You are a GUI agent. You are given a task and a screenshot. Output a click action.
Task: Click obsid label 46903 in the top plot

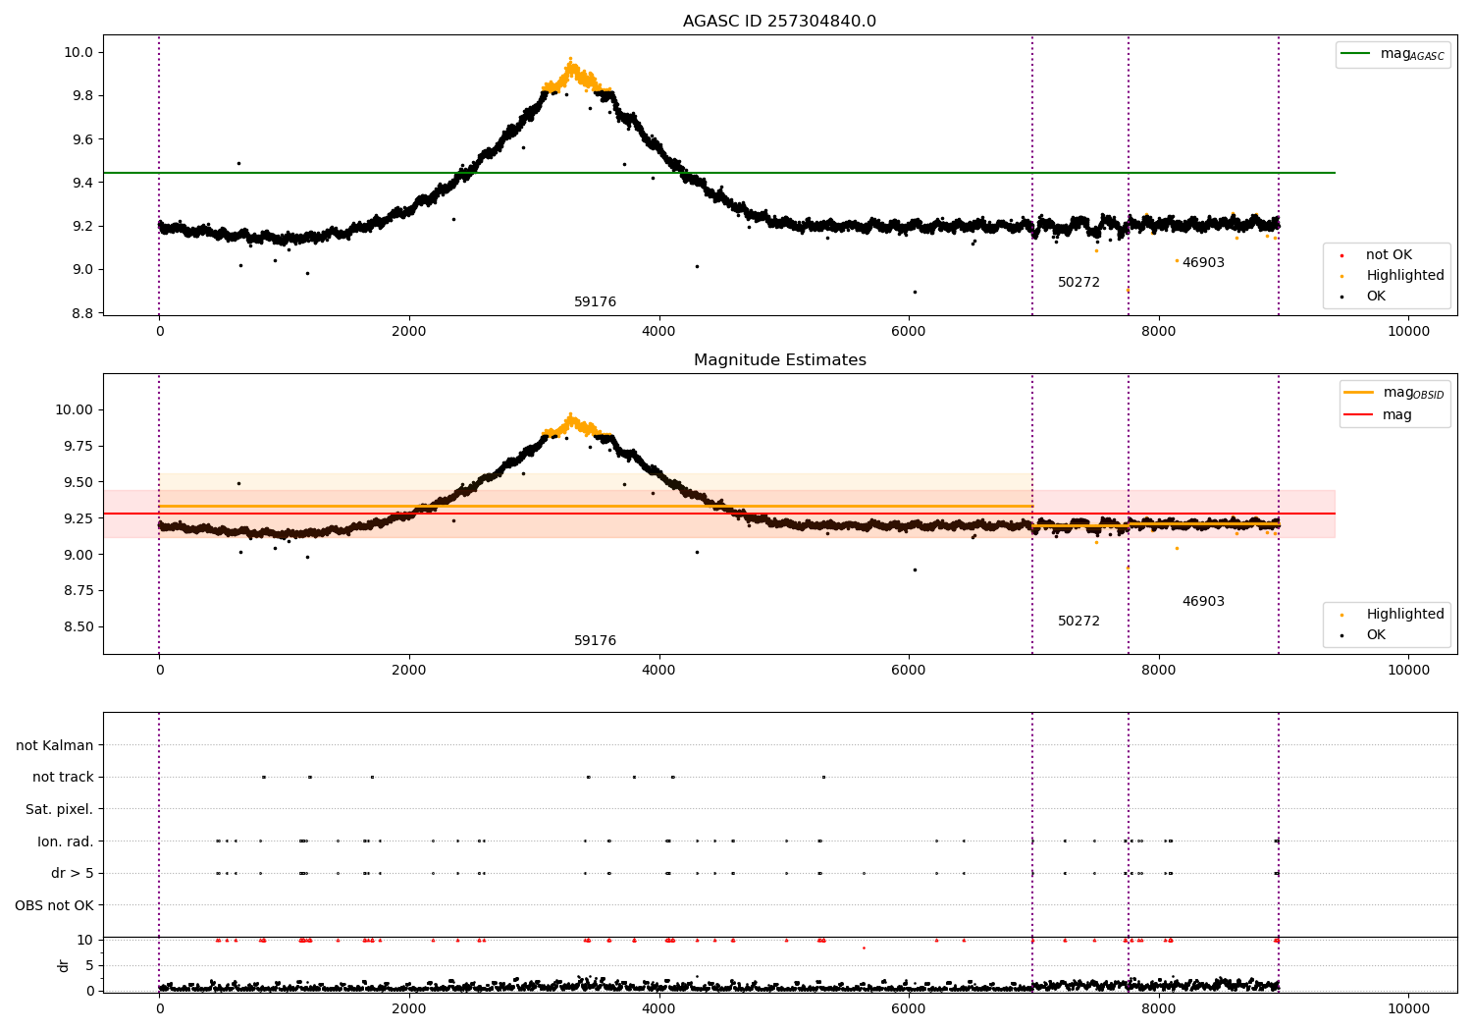tap(1203, 263)
